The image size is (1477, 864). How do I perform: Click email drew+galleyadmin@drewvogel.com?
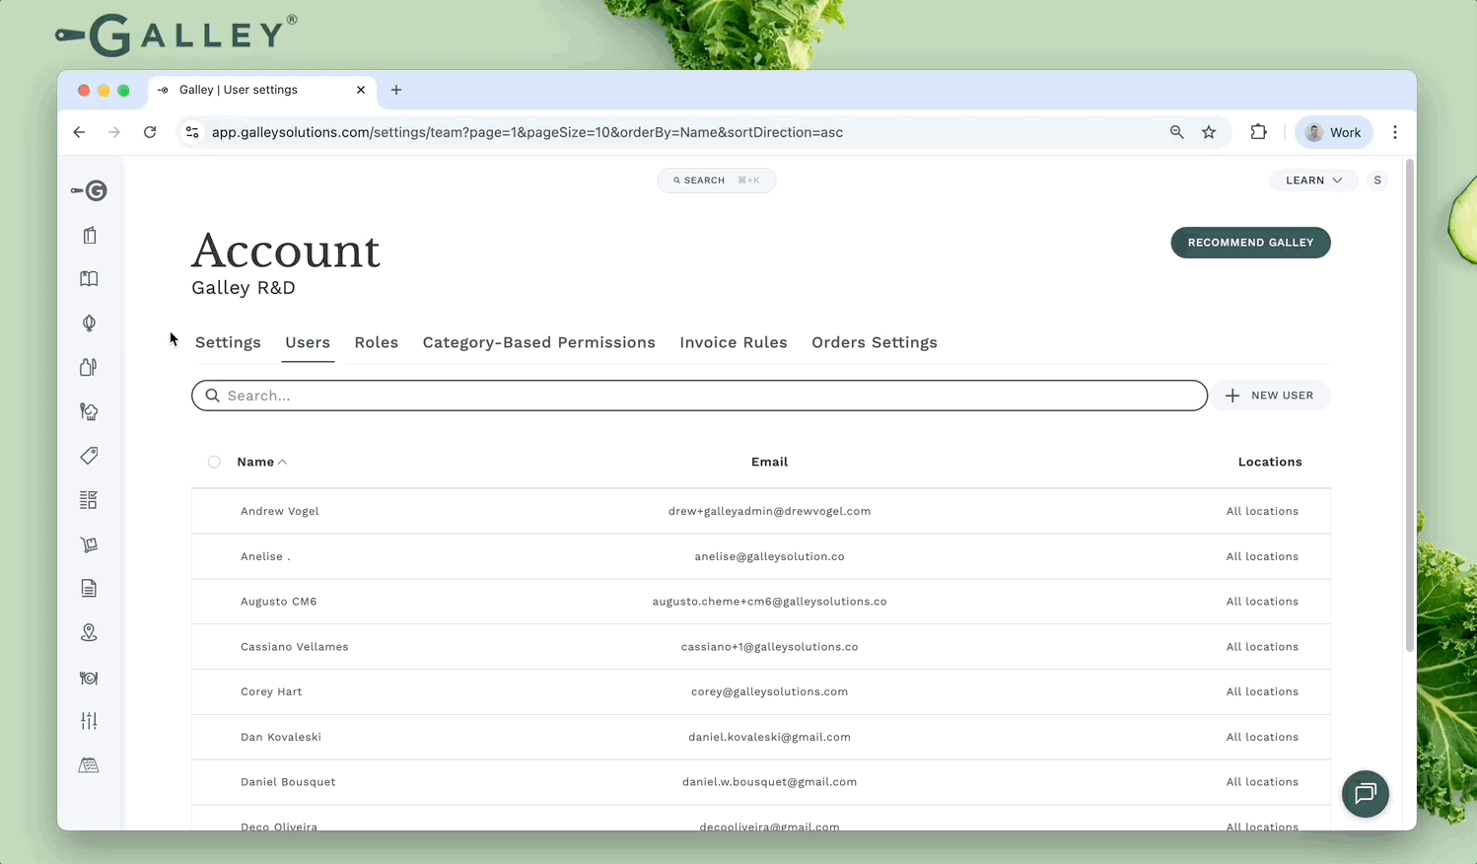pyautogui.click(x=769, y=511)
